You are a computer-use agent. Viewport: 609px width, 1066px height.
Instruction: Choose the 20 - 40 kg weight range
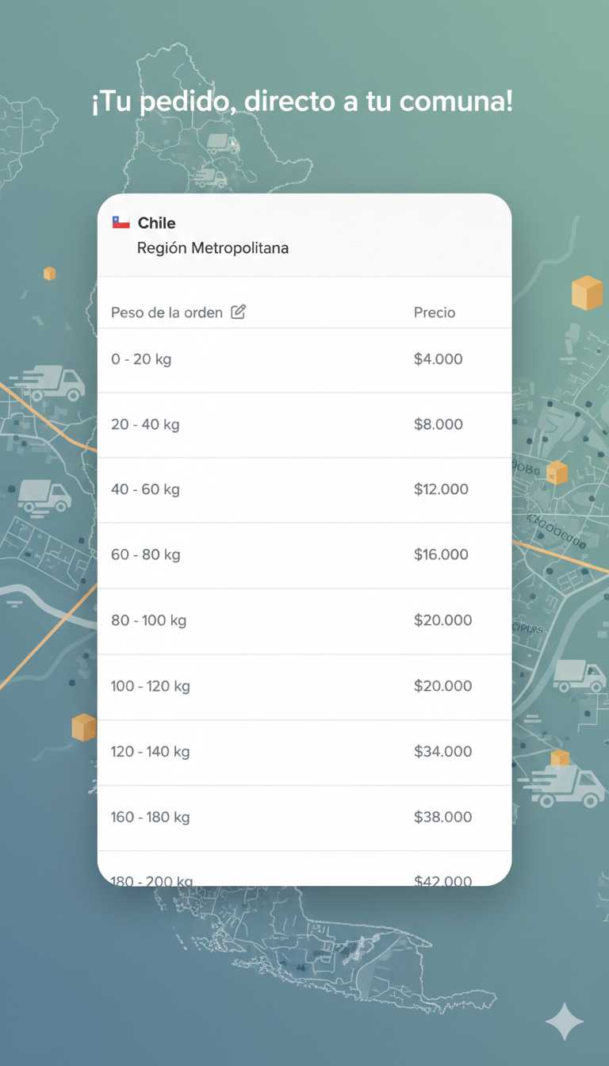[x=145, y=424]
